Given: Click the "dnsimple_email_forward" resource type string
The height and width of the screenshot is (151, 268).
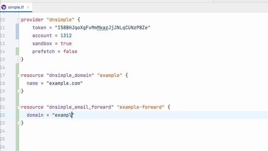Looking at the screenshot, I should coord(80,107).
